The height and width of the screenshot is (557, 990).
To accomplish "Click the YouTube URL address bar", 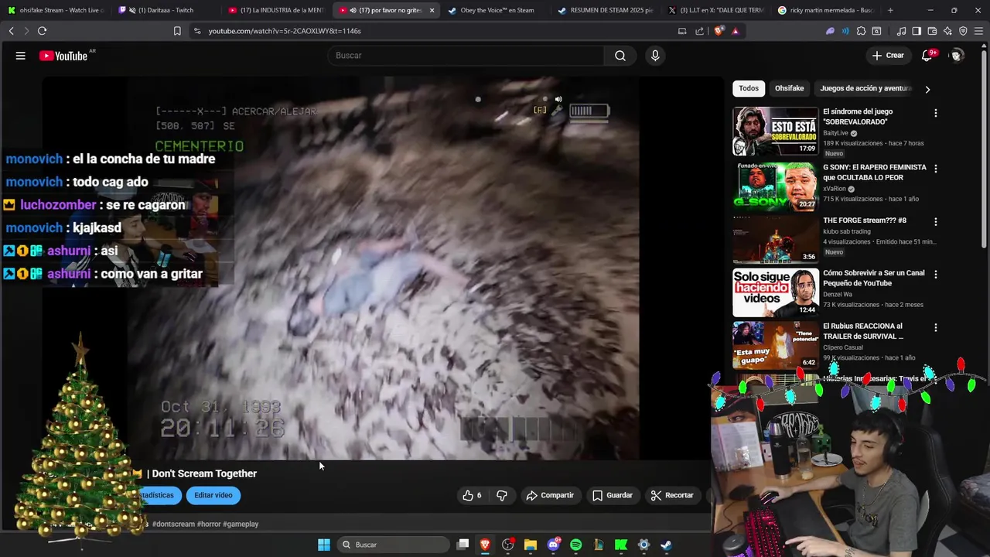I will (433, 31).
